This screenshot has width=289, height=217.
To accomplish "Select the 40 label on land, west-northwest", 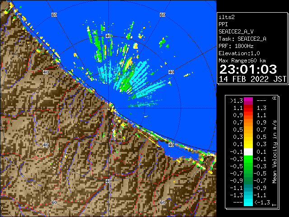I will coord(46,72).
